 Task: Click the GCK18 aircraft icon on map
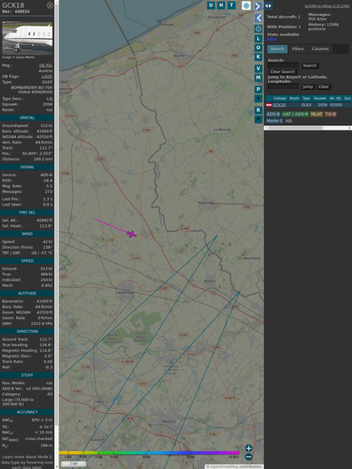[131, 234]
